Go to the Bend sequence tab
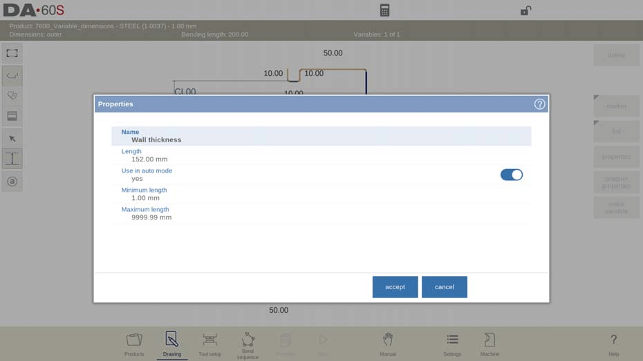The width and height of the screenshot is (643, 361). (248, 344)
